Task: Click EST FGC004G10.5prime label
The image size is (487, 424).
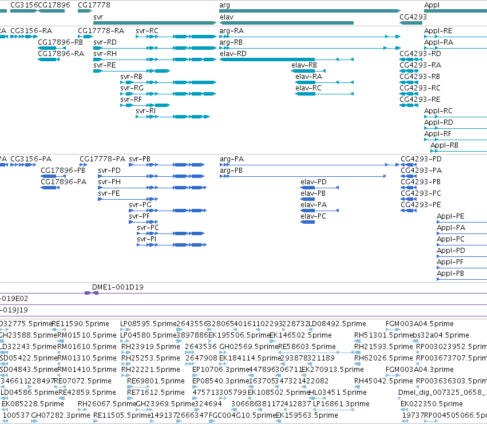Action: tap(243, 415)
